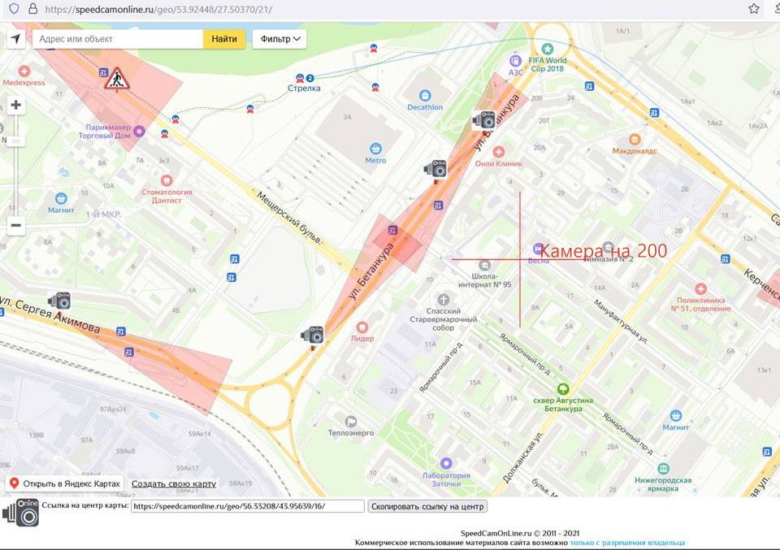Click Скопировать ссылку на центр button
Viewport: 780px width, 550px height.
tap(428, 506)
